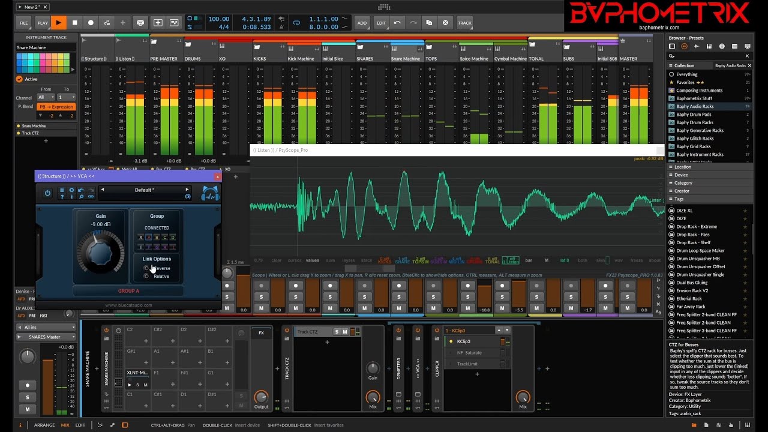Open the FILE menu button

click(x=24, y=23)
